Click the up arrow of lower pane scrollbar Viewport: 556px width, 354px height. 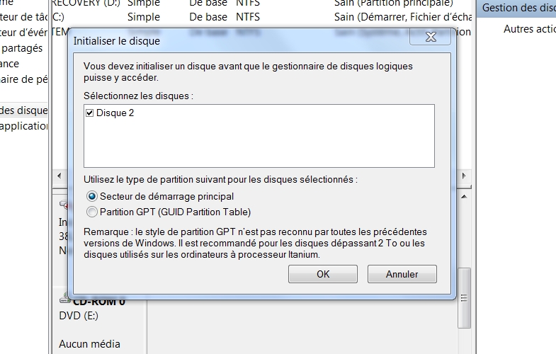point(464,197)
